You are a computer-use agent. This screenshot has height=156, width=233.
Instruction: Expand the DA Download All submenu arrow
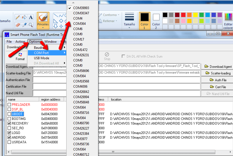click(65, 63)
